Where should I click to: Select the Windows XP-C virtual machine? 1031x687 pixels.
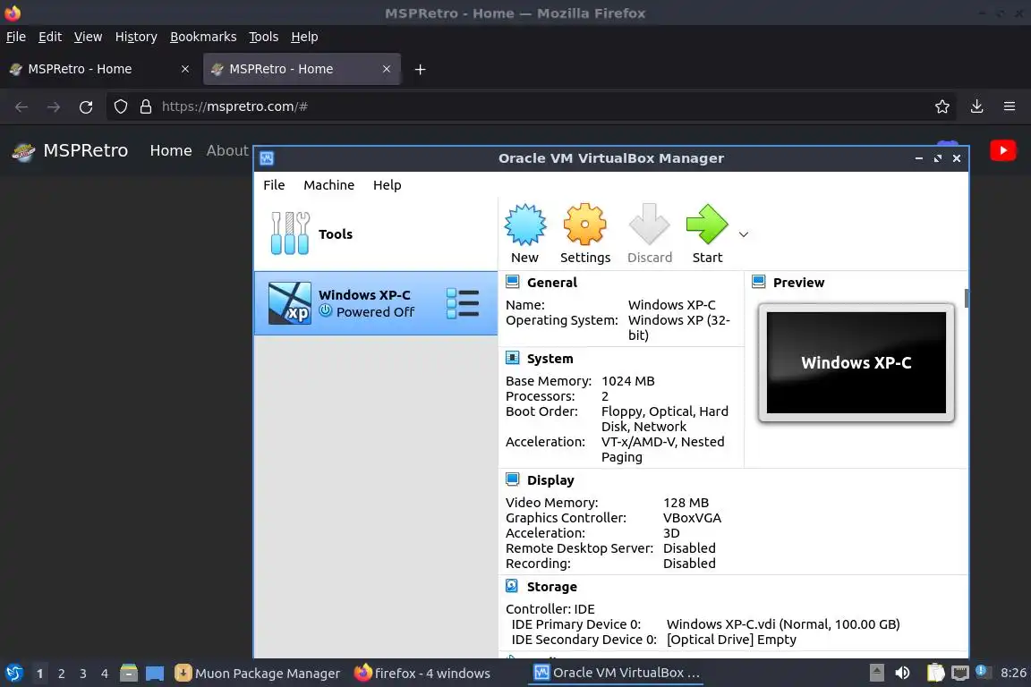coord(376,303)
